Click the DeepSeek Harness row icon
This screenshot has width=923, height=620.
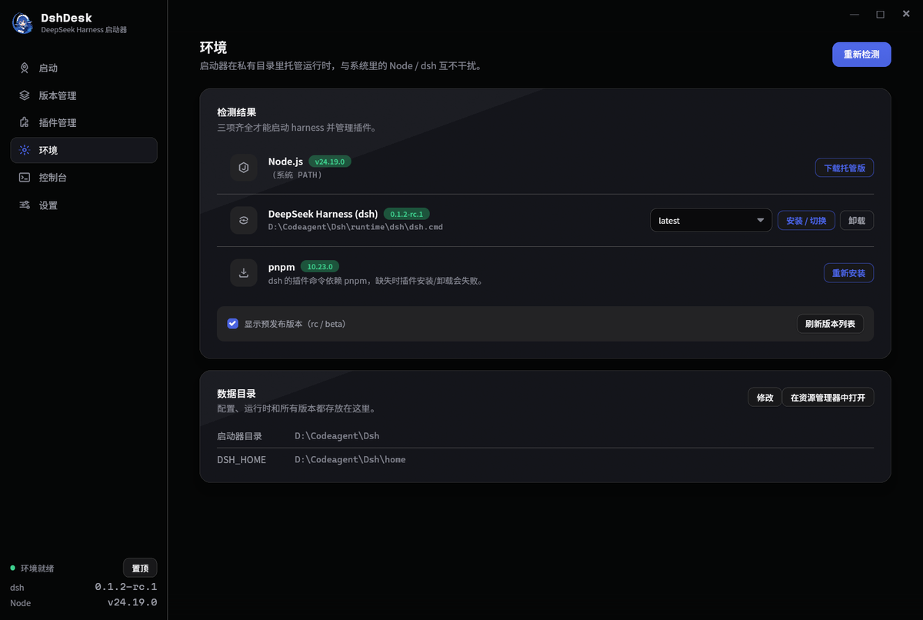point(244,220)
